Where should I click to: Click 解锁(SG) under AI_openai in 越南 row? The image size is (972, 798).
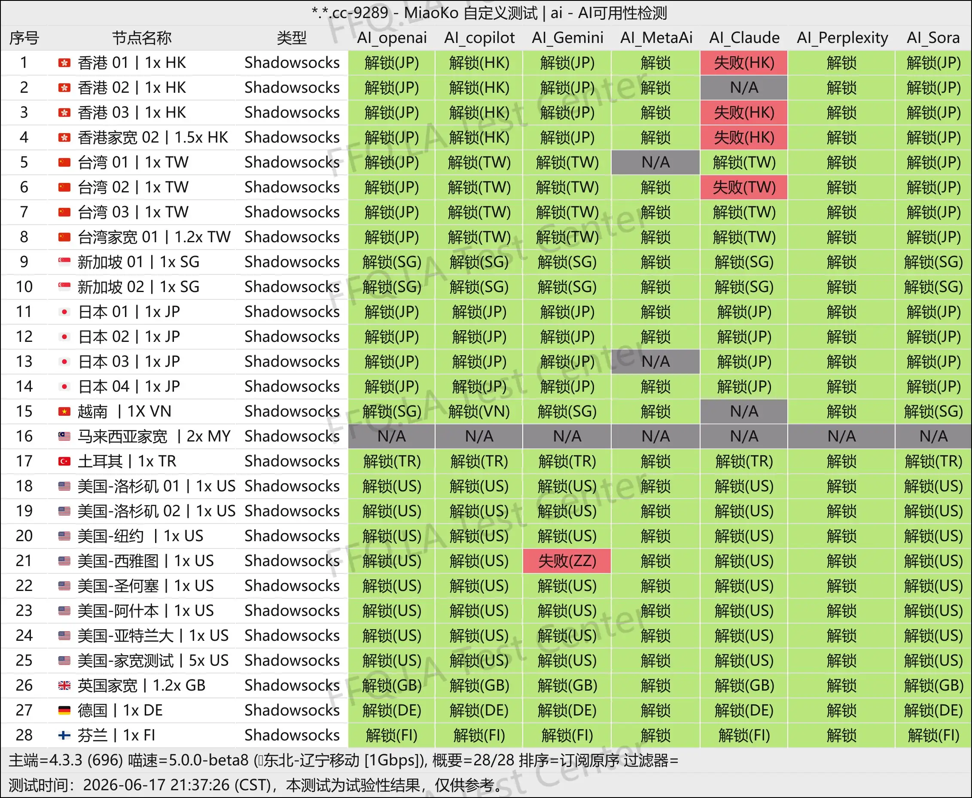click(x=392, y=411)
